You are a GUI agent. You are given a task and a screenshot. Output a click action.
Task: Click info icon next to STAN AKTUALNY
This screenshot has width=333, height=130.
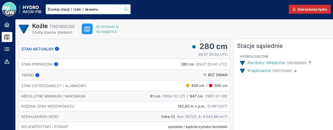[57, 49]
